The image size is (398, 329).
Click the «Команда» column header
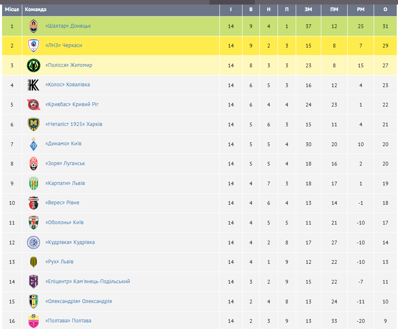(35, 9)
